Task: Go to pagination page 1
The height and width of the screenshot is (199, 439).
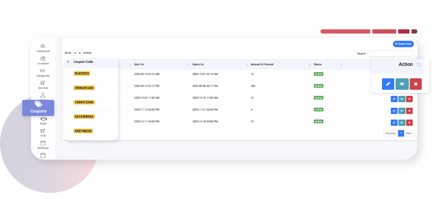Action: point(401,133)
